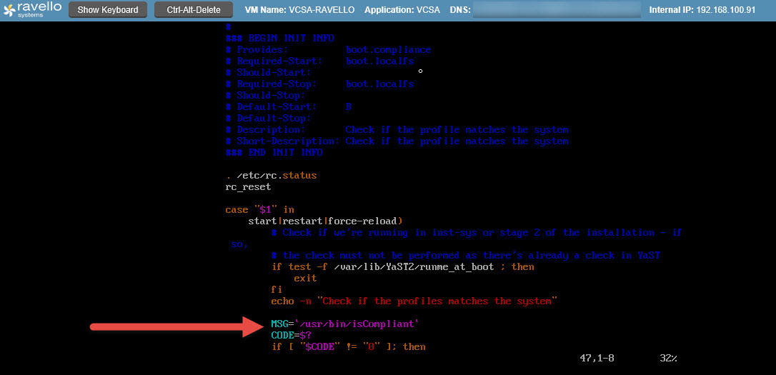This screenshot has width=776, height=375.
Task: Click the END INIT INFO comment
Action: click(x=274, y=153)
